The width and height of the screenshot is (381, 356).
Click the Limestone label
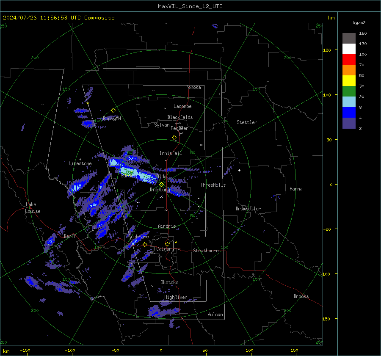pos(80,163)
